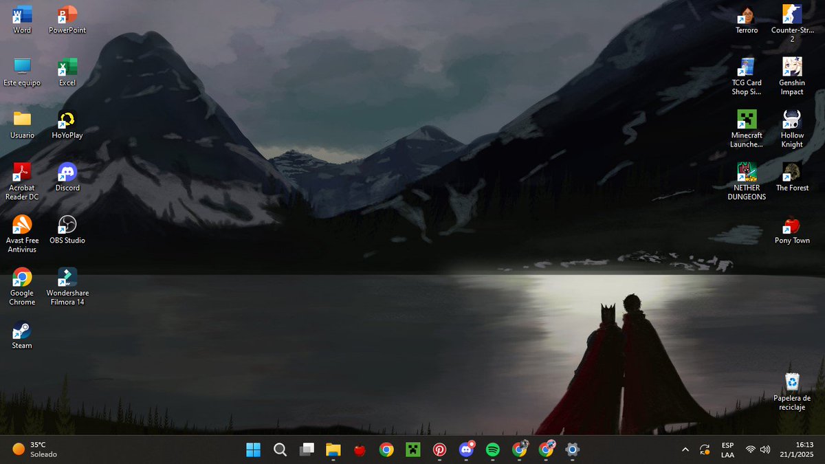825x464 pixels.
Task: Select the Wondershare Filmora 14 shortcut
Action: [x=67, y=287]
